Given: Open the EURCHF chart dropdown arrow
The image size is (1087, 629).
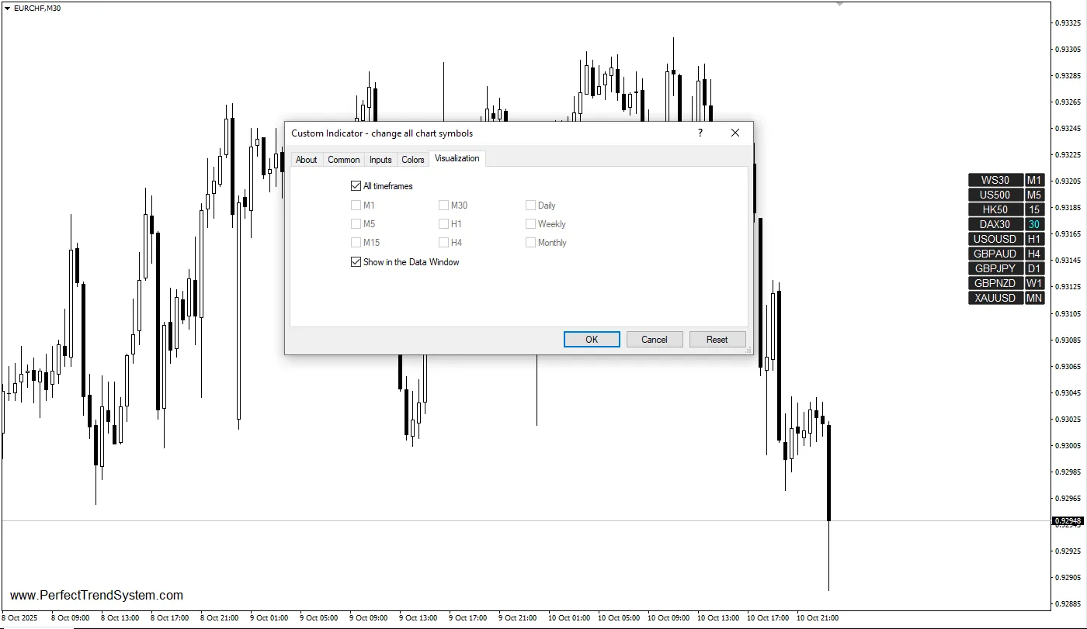Looking at the screenshot, I should (6, 8).
